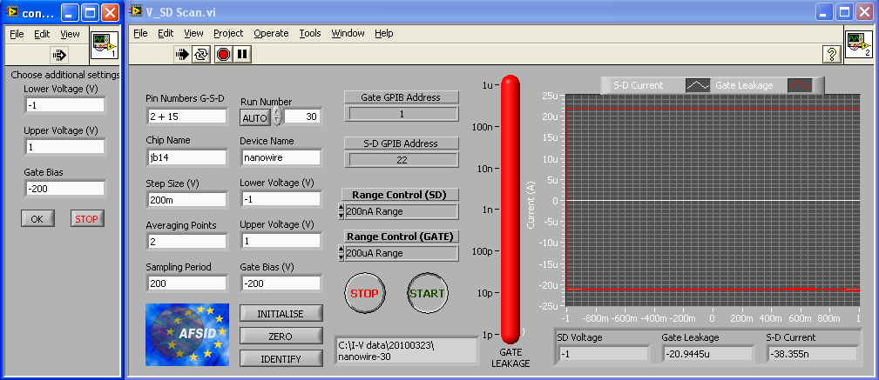Click Run Number value field 30
This screenshot has width=879, height=380.
302,117
